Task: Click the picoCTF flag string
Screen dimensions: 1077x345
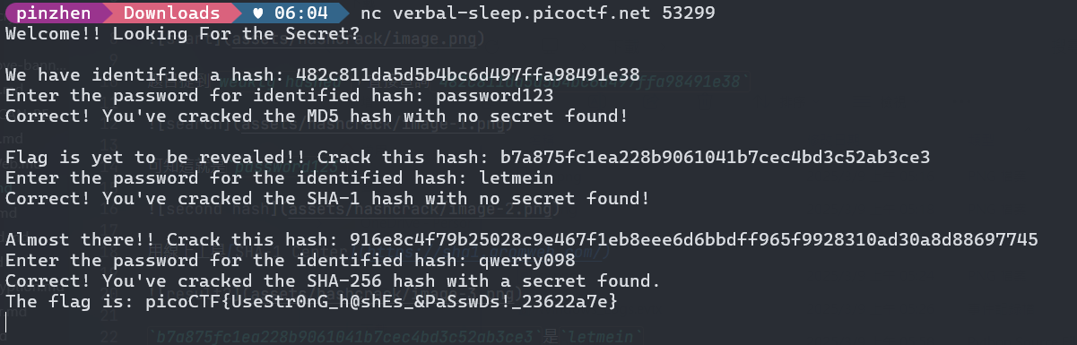Action: [382, 303]
